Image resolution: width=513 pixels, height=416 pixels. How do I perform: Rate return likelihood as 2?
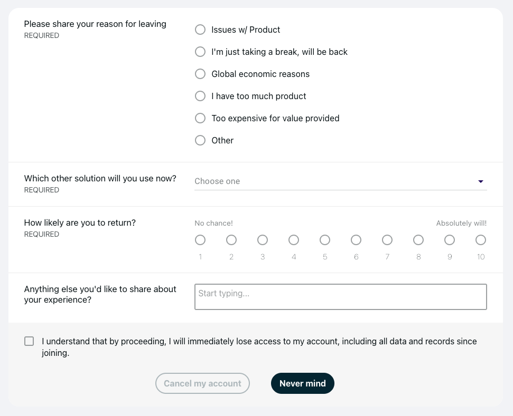click(231, 240)
